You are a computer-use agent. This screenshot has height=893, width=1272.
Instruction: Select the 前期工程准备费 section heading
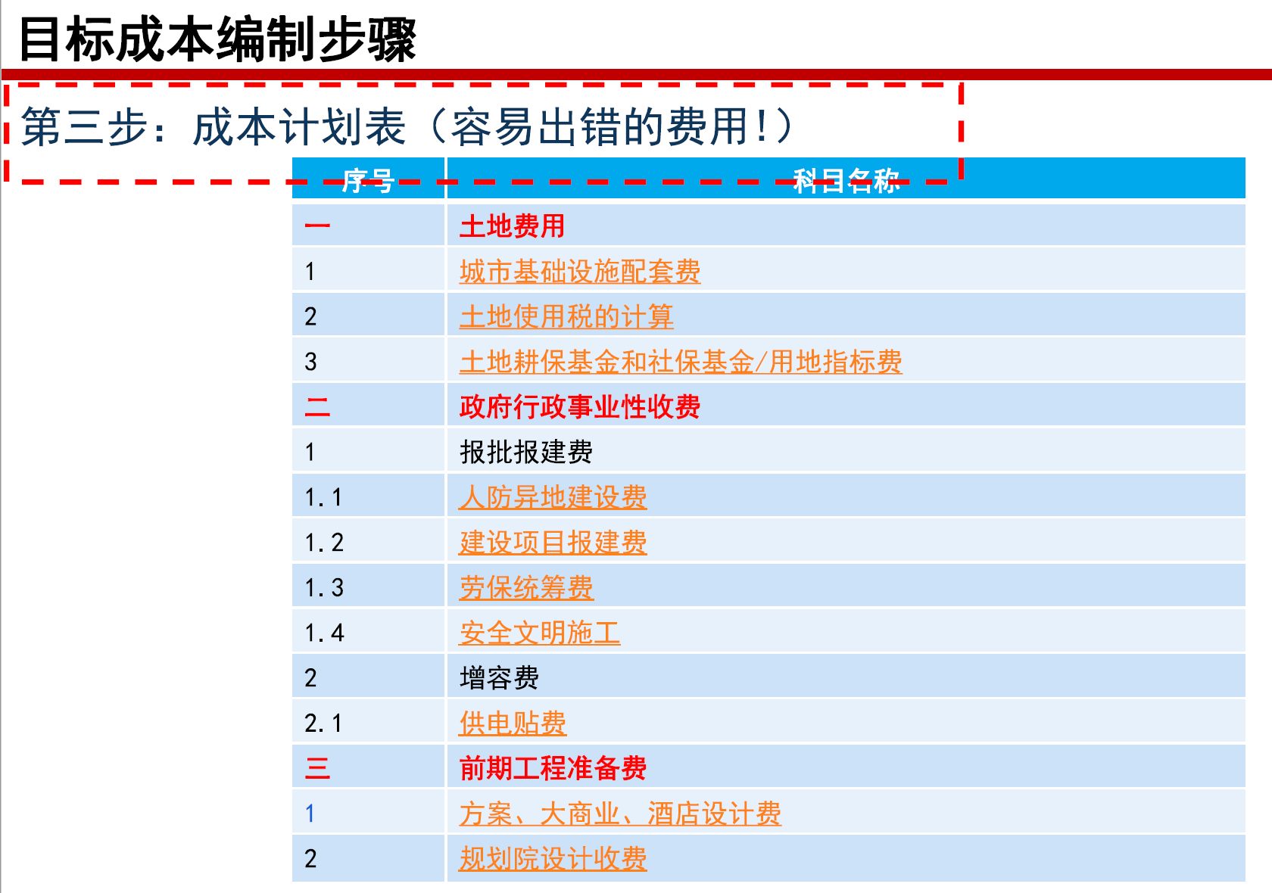tap(553, 768)
